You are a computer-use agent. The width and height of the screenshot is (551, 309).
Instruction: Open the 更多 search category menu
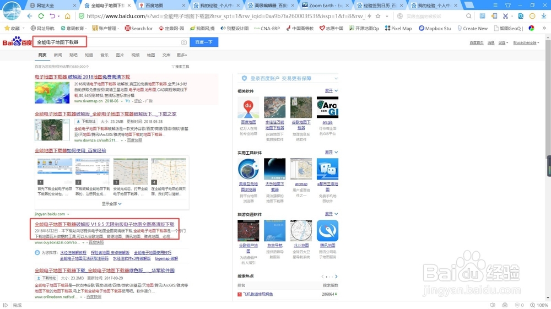click(182, 55)
